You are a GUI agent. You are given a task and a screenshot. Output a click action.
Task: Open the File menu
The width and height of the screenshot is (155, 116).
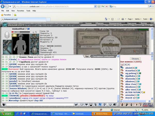click(x=3, y=11)
